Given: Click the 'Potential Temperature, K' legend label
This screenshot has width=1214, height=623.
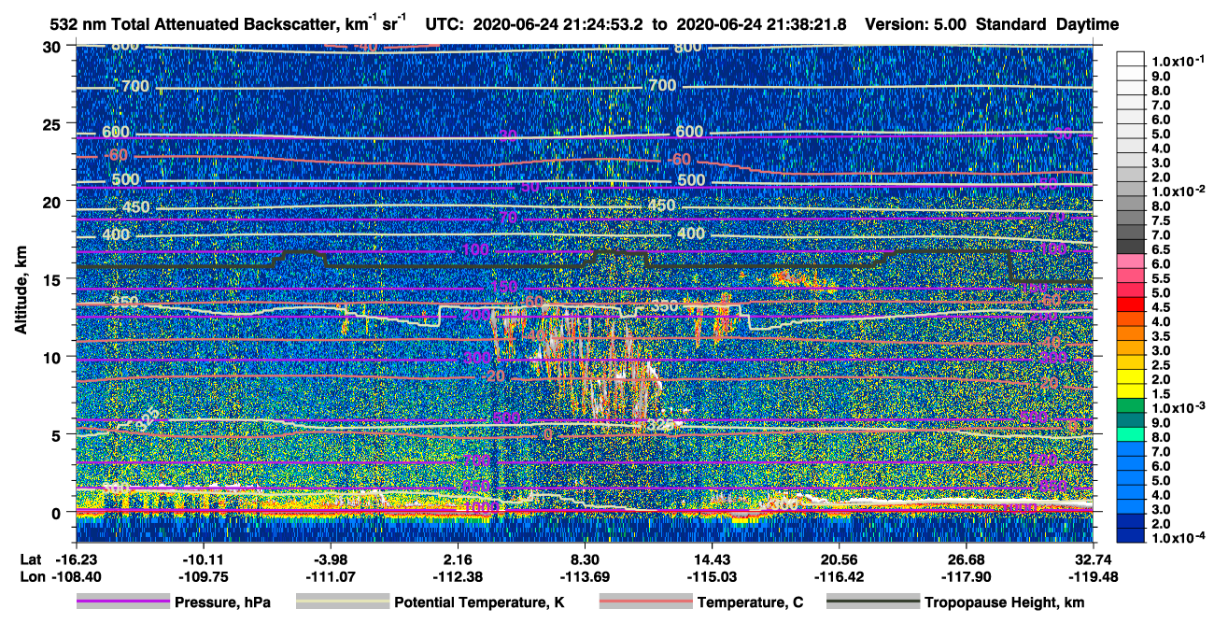Looking at the screenshot, I should coord(479,603).
